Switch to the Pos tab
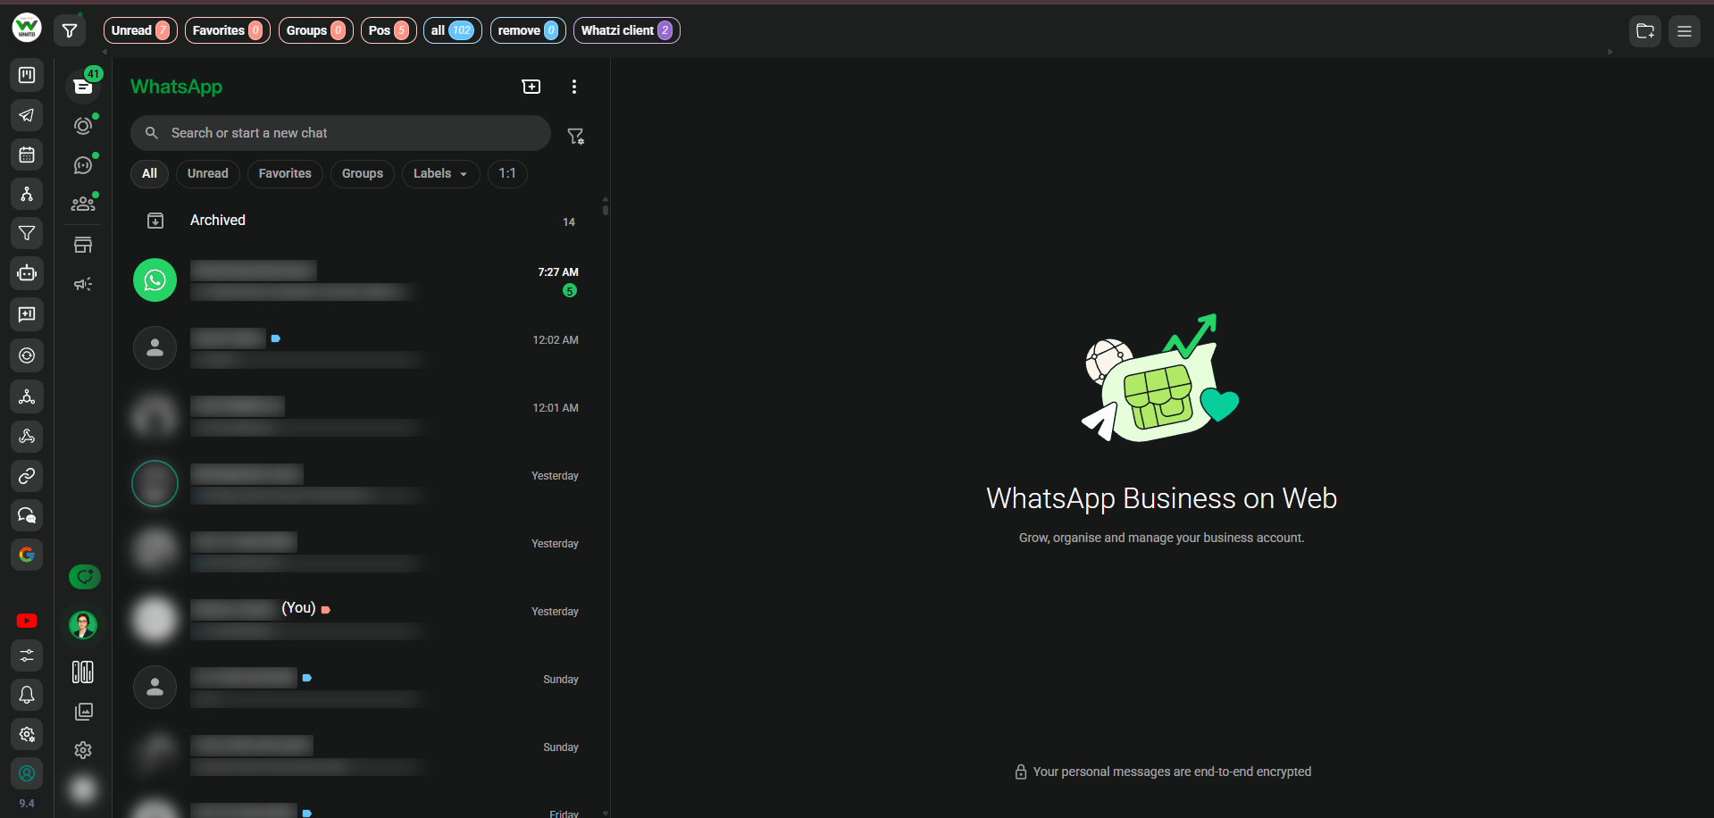Screen dimensions: 1714x818 pos(389,30)
